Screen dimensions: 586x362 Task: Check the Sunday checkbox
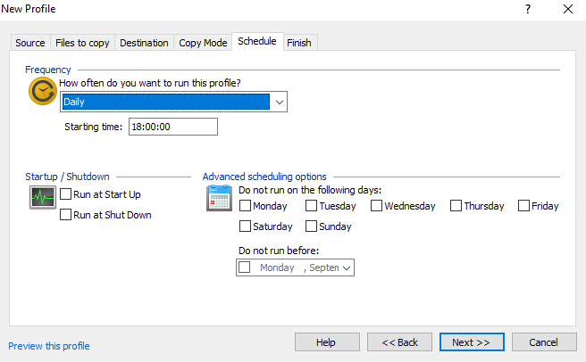[312, 226]
